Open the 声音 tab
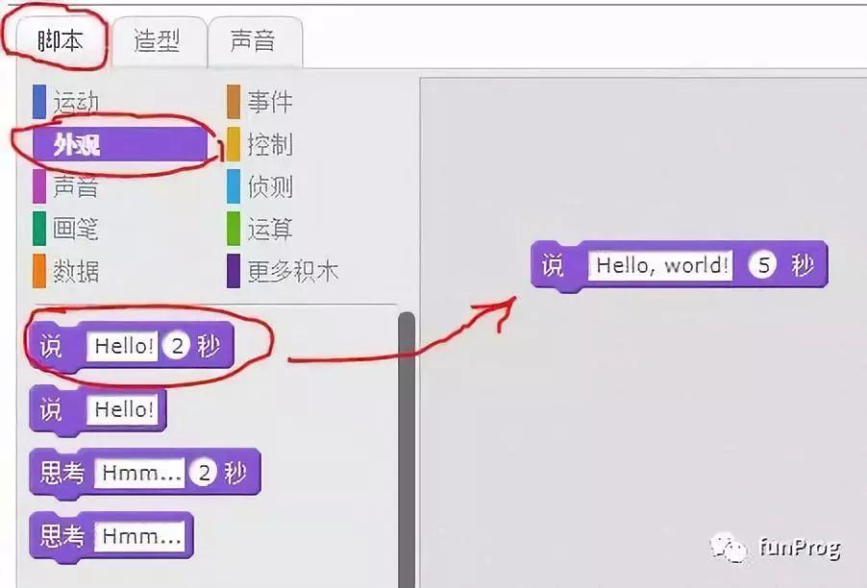 [x=253, y=41]
